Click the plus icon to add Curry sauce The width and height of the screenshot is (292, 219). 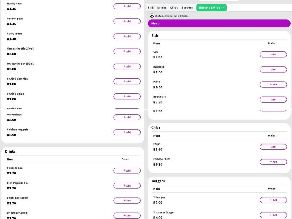124,36
